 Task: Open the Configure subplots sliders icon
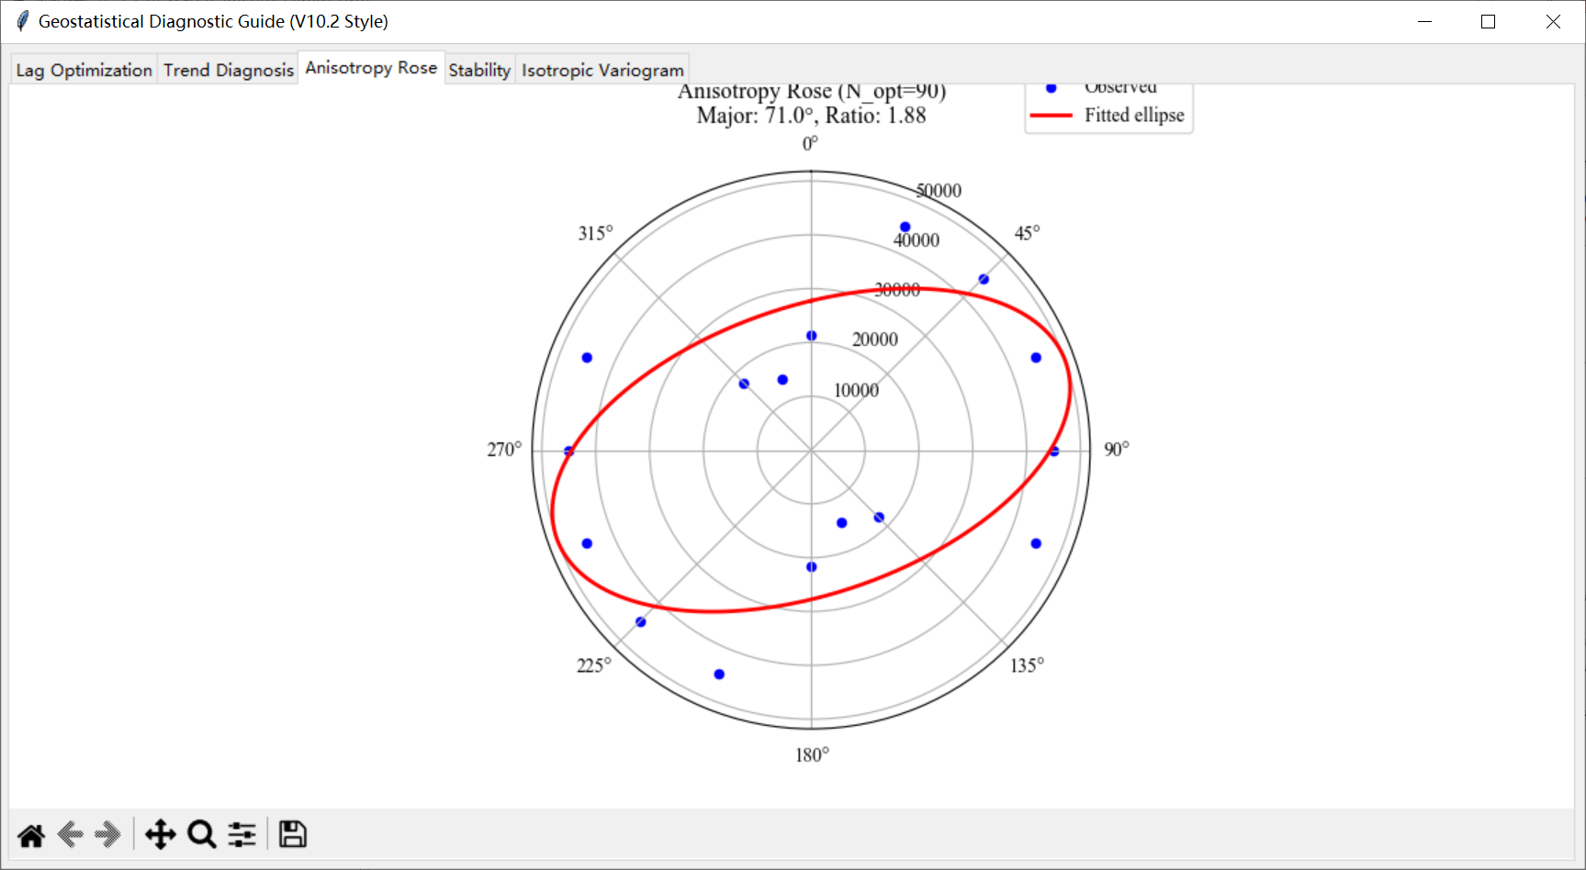(242, 835)
